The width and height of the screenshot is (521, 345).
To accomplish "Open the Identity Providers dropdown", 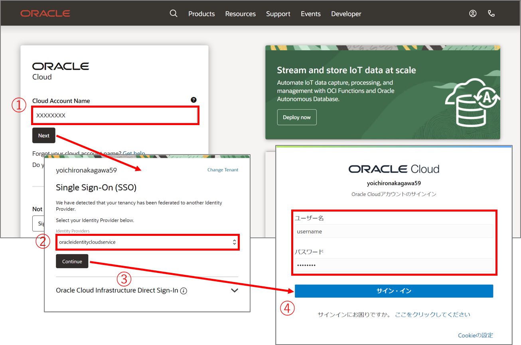I will tap(147, 242).
